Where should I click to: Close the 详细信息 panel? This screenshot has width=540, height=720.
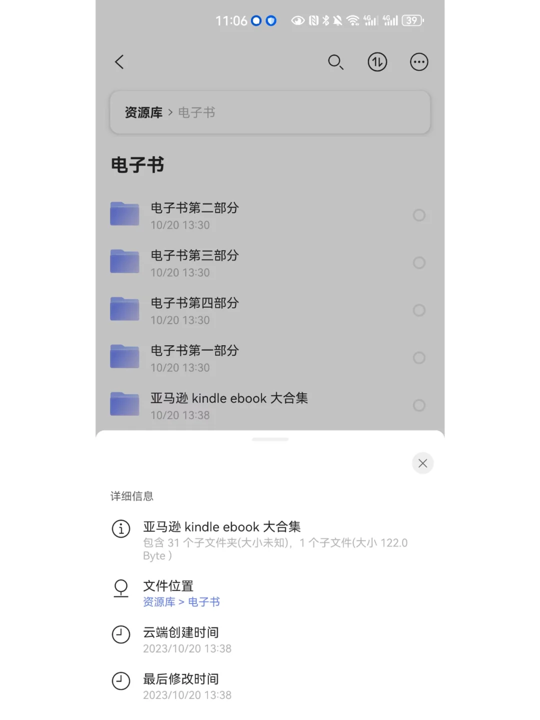click(x=422, y=463)
